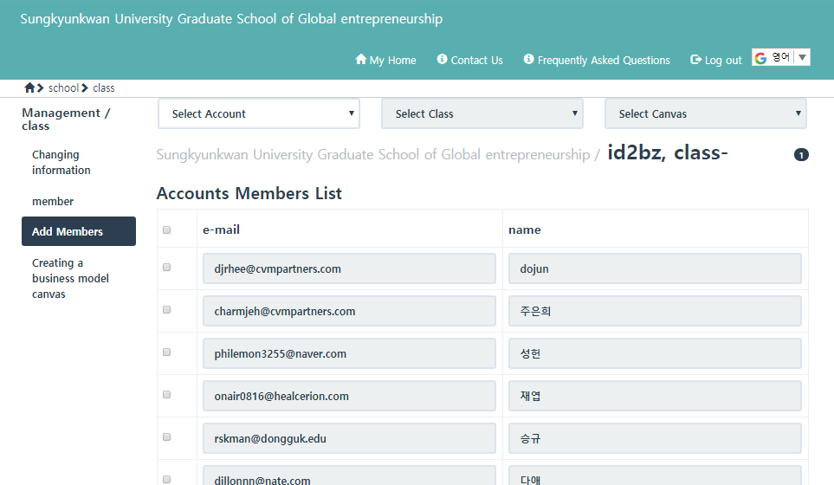Check the box for charmjeh@cvmpartners.com
The image size is (834, 485).
166,309
